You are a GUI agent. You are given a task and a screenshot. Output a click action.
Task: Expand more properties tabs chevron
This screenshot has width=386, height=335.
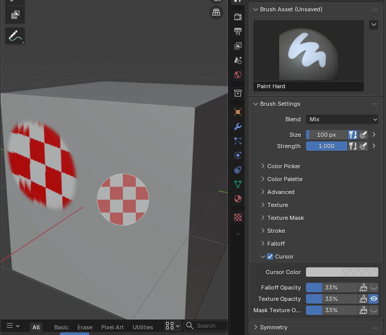point(238,233)
